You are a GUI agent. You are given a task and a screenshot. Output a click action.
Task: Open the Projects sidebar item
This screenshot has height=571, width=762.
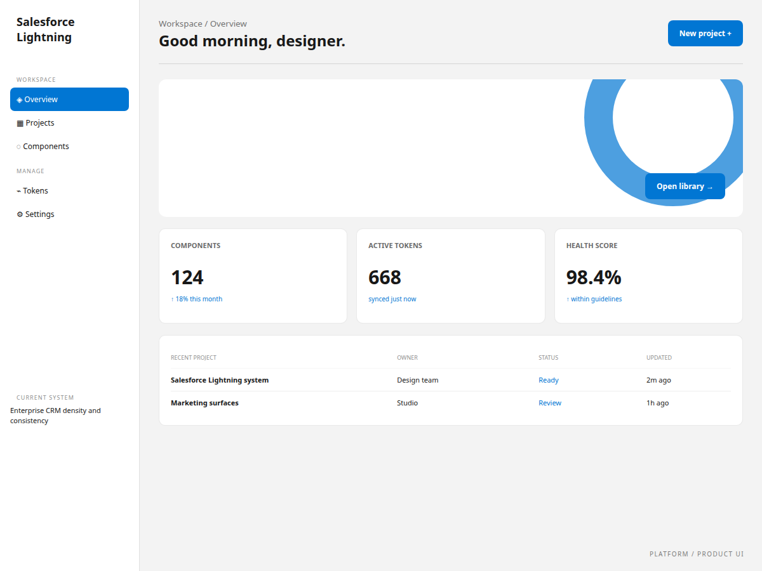pos(69,123)
